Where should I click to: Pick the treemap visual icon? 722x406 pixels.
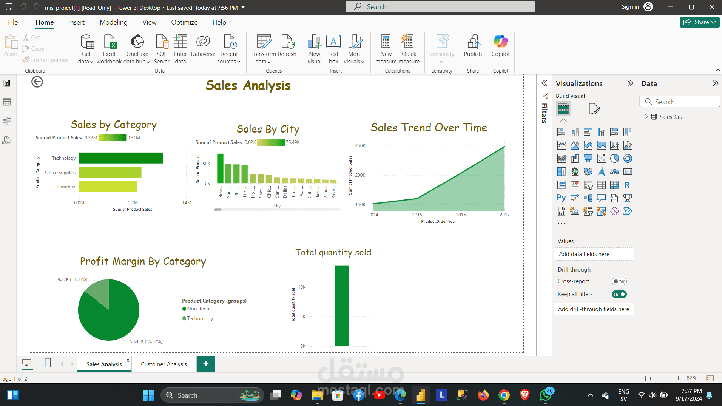coord(562,172)
